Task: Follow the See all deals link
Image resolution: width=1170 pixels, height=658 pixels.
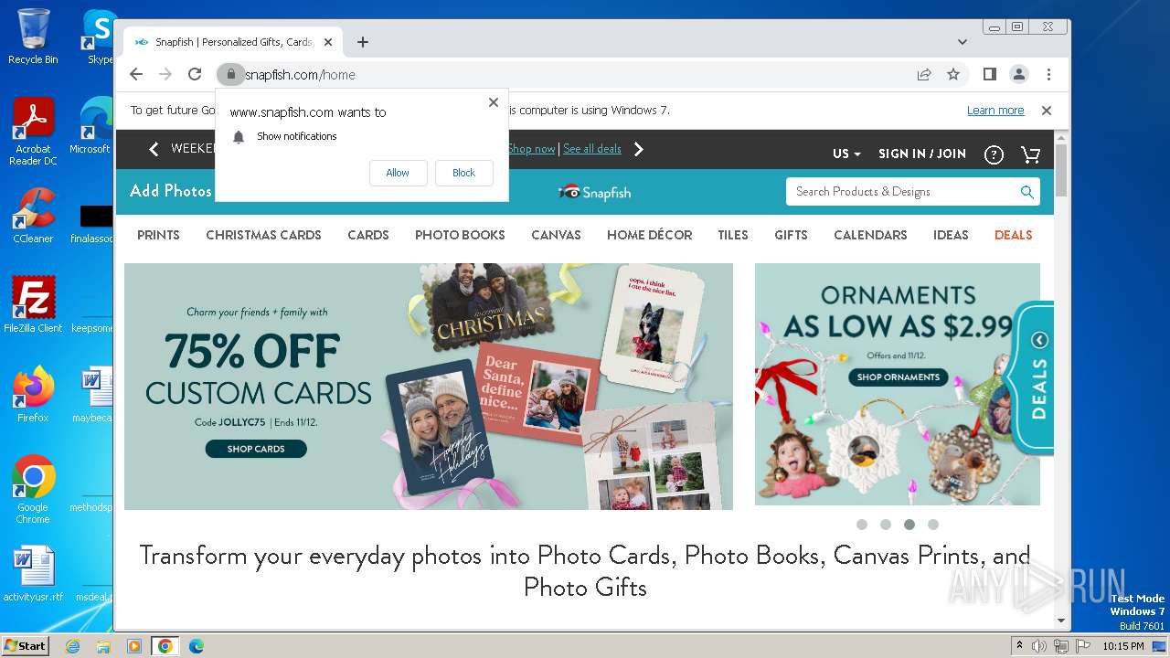Action: tap(592, 149)
